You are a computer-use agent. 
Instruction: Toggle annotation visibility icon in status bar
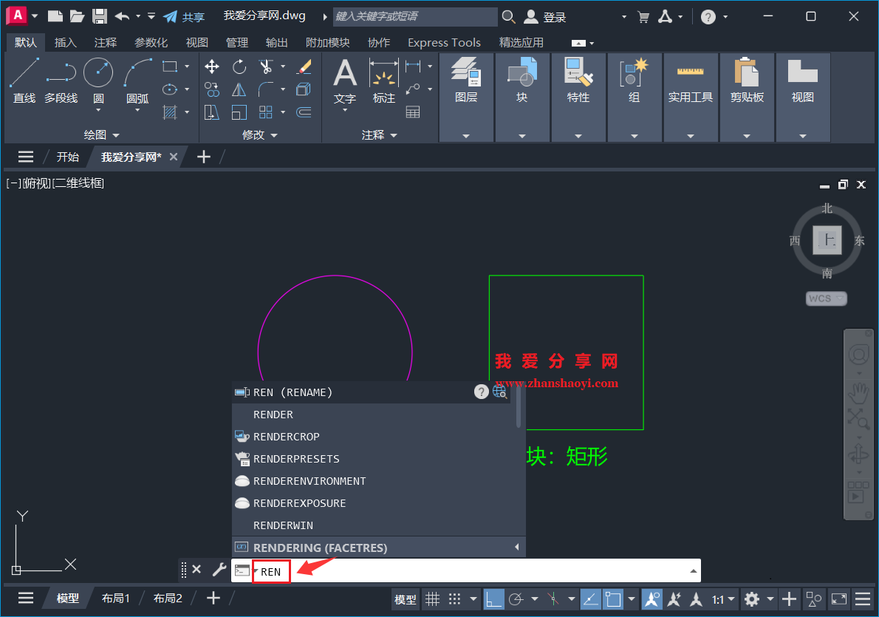(651, 599)
